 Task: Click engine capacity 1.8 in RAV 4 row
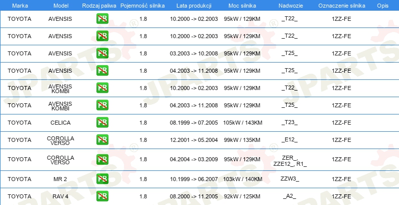tap(143, 196)
